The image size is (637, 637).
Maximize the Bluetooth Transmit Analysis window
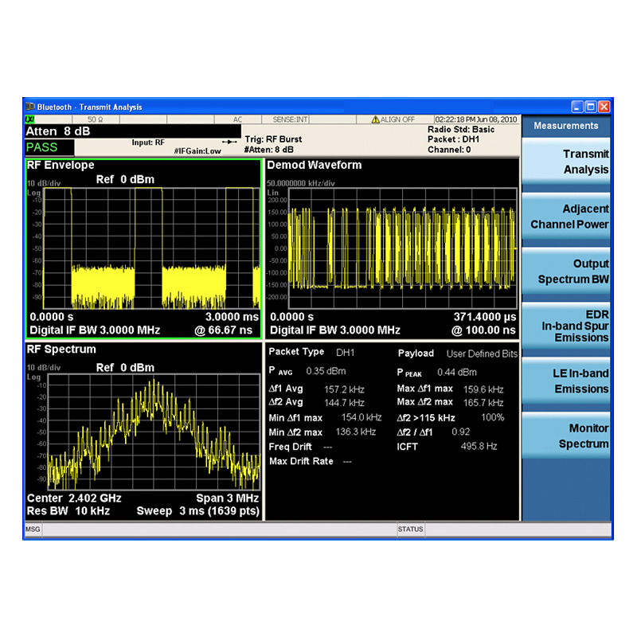pos(591,107)
